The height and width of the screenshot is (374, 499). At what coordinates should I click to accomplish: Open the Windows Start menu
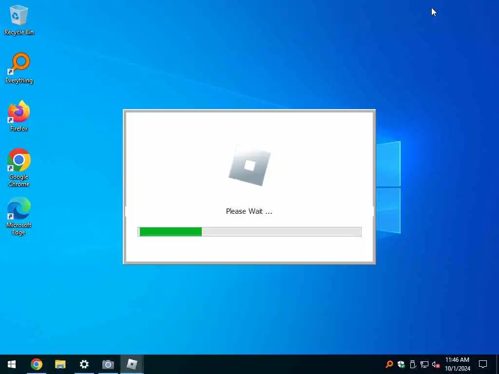(x=12, y=364)
